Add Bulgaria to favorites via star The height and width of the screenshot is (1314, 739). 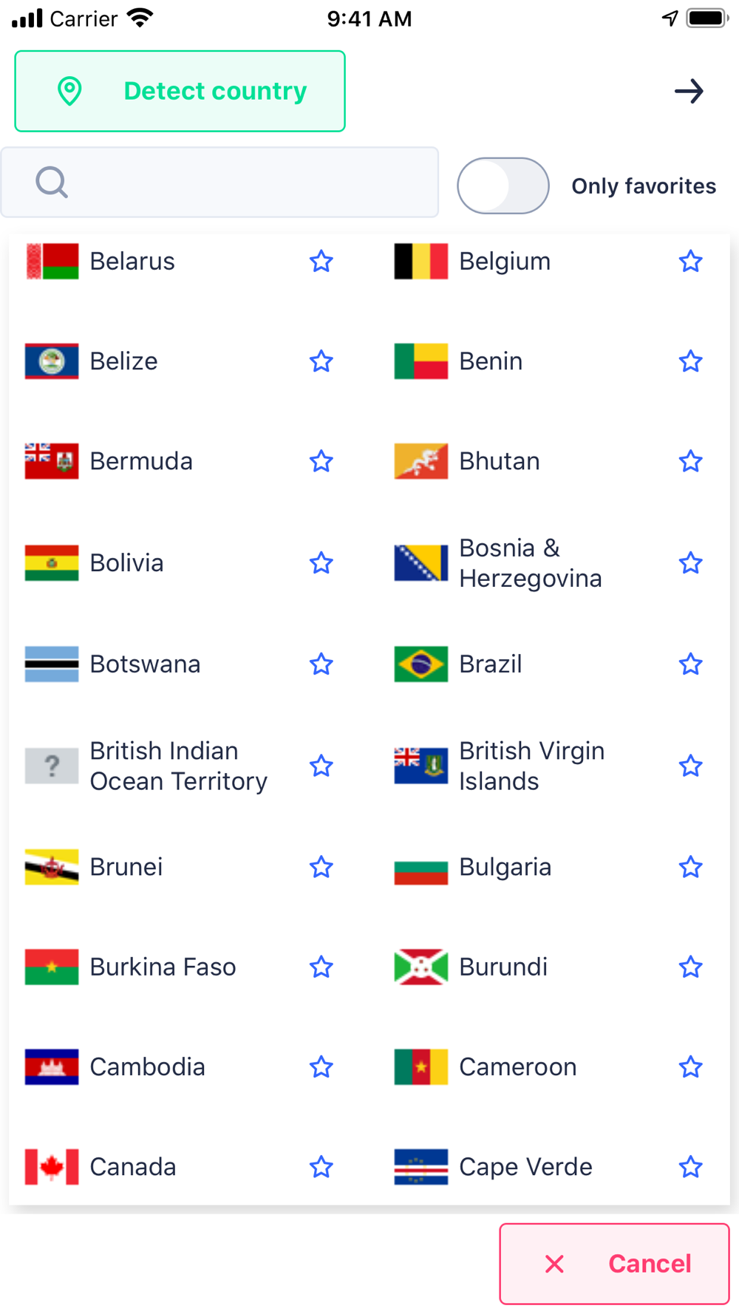tap(691, 867)
